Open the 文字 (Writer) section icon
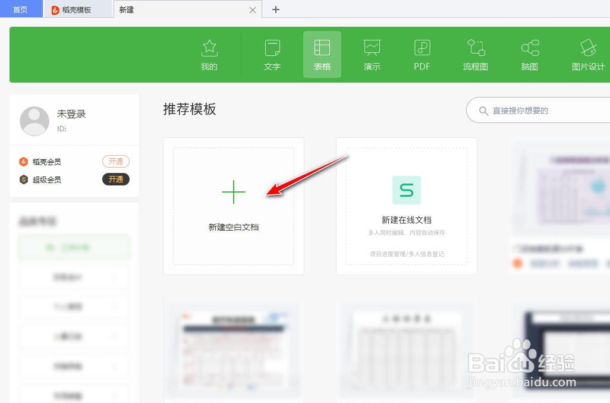The height and width of the screenshot is (403, 610). [x=272, y=53]
